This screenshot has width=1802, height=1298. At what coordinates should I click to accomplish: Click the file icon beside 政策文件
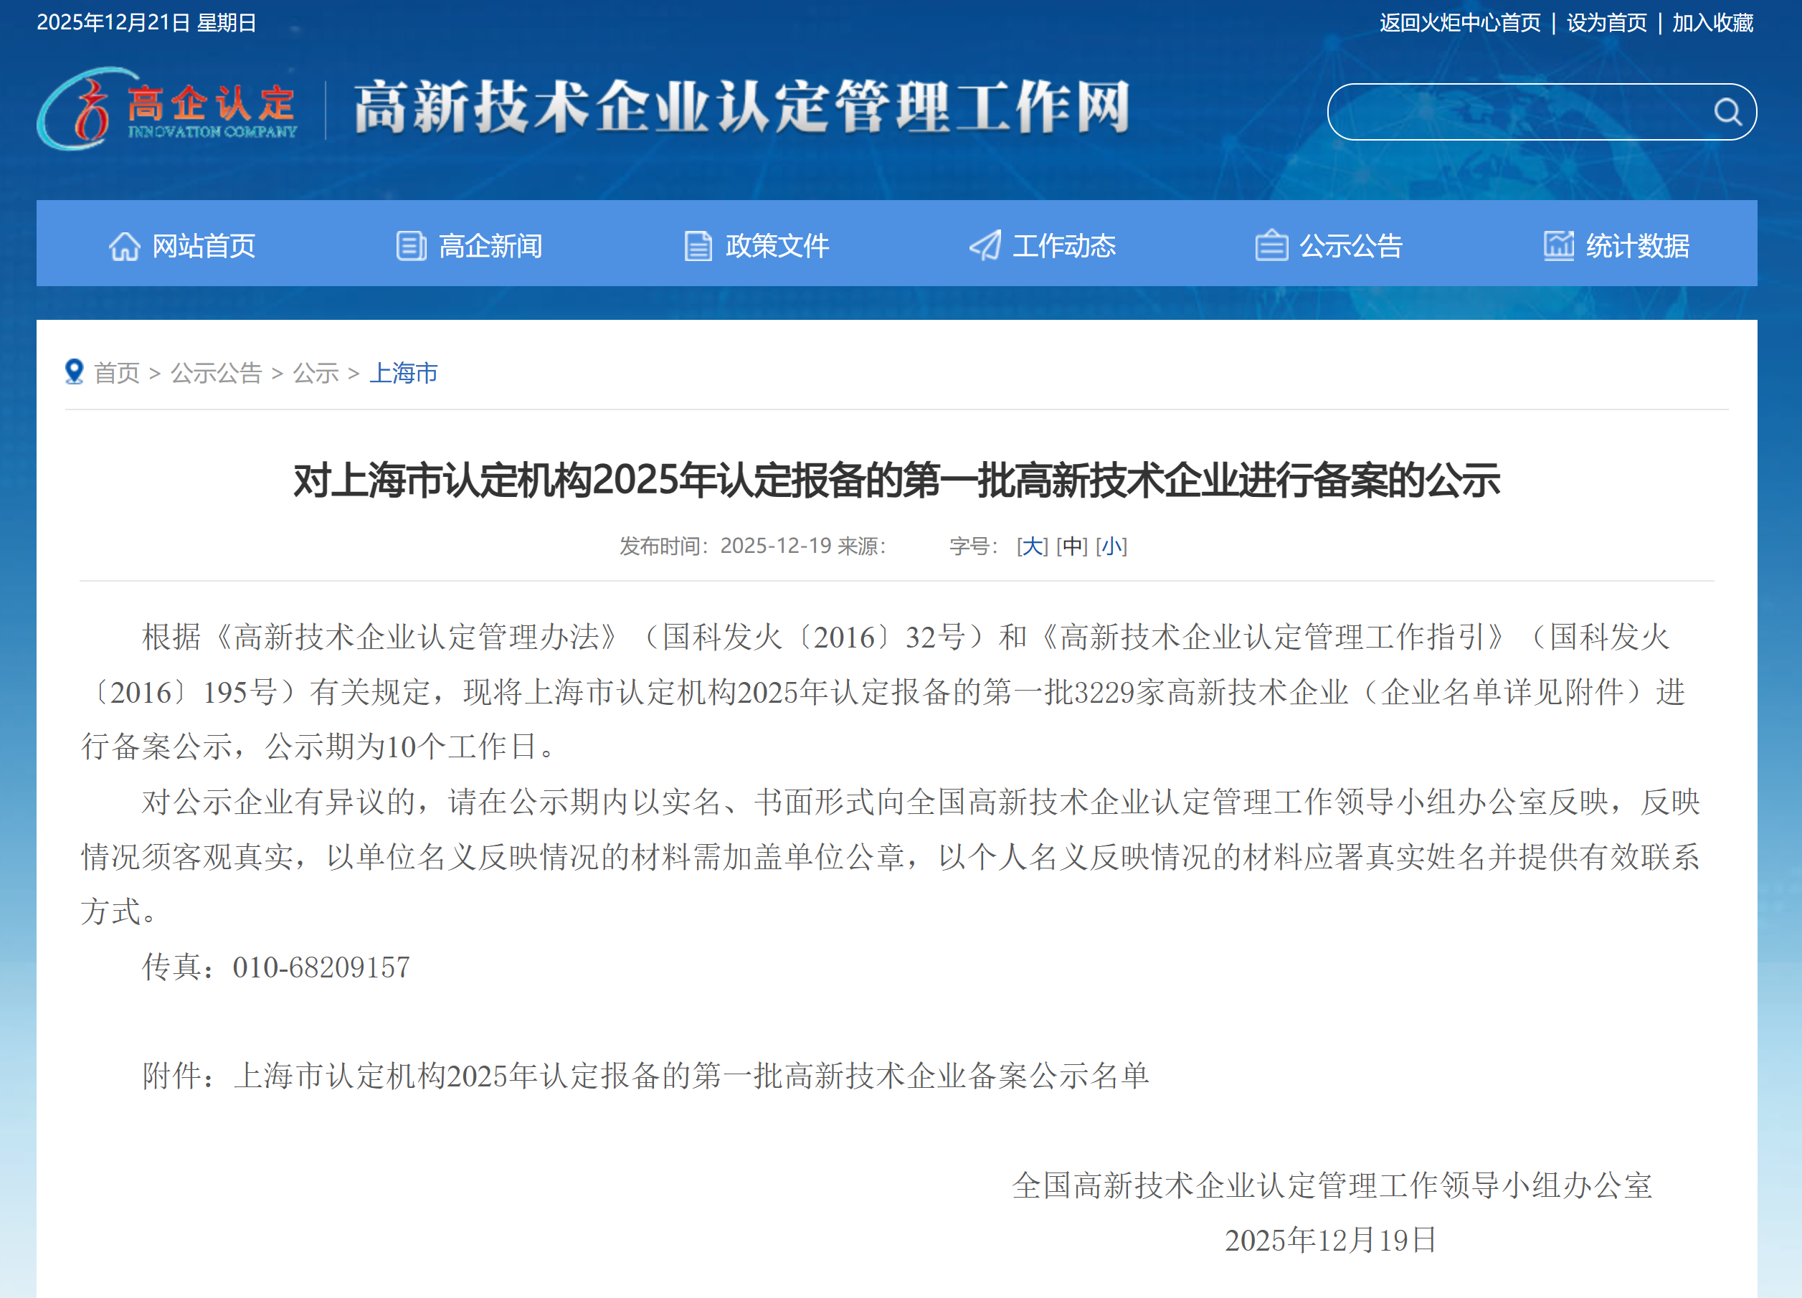698,246
